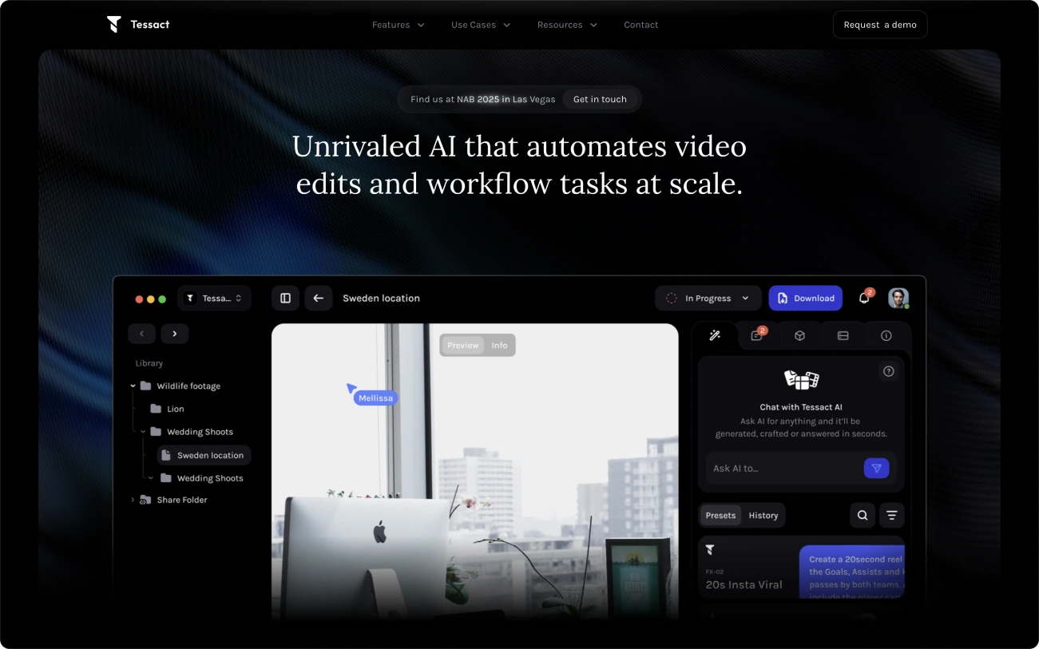Download the Sweden location file
1039x649 pixels.
pyautogui.click(x=805, y=299)
